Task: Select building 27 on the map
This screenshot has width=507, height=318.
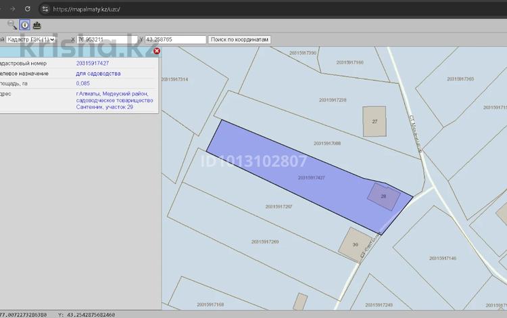Action: 375,121
